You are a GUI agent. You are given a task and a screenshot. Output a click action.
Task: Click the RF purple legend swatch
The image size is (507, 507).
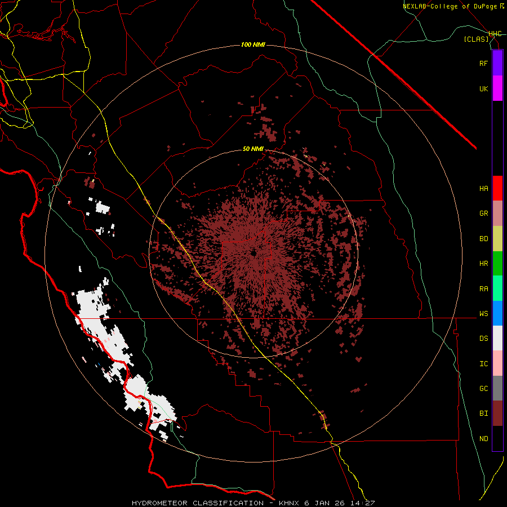click(x=497, y=63)
